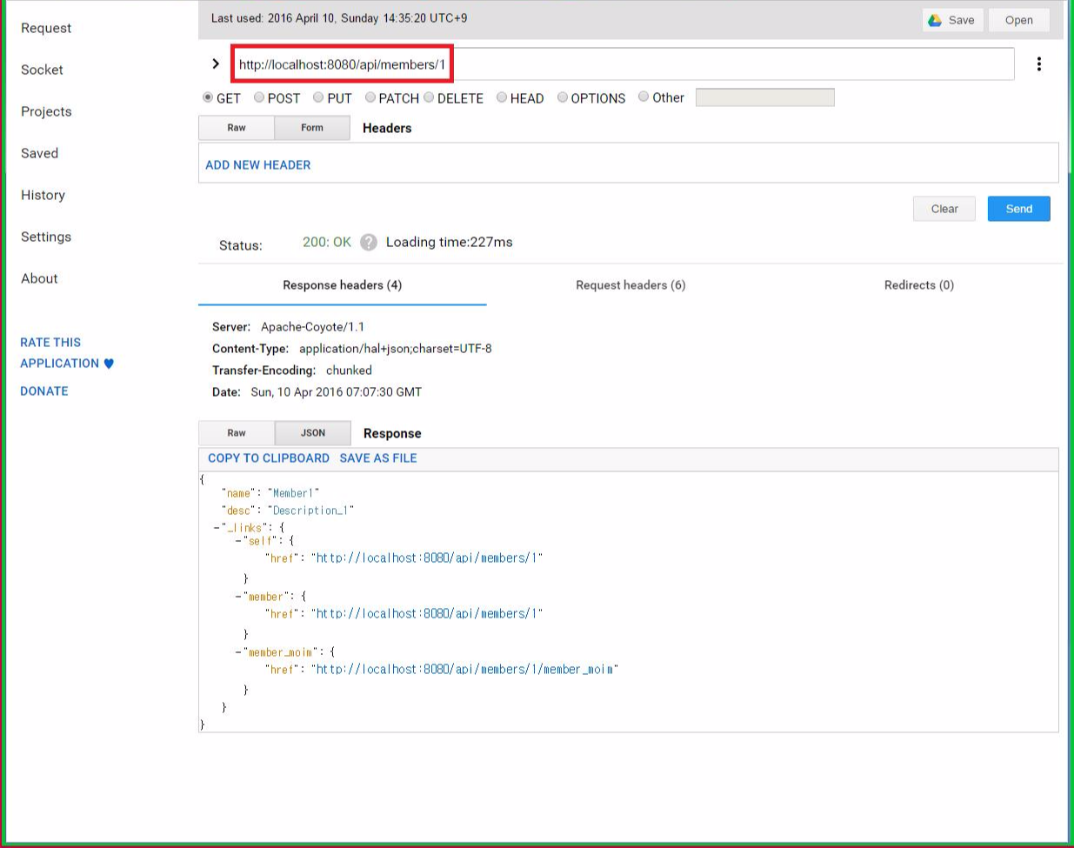This screenshot has height=848, width=1074.
Task: Open the History section in sidebar
Action: pyautogui.click(x=43, y=195)
